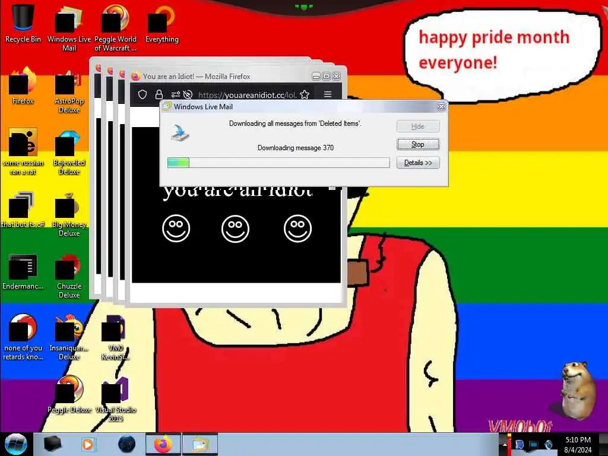This screenshot has width=608, height=456.
Task: Click the Firefox URL address field
Action: (x=248, y=95)
